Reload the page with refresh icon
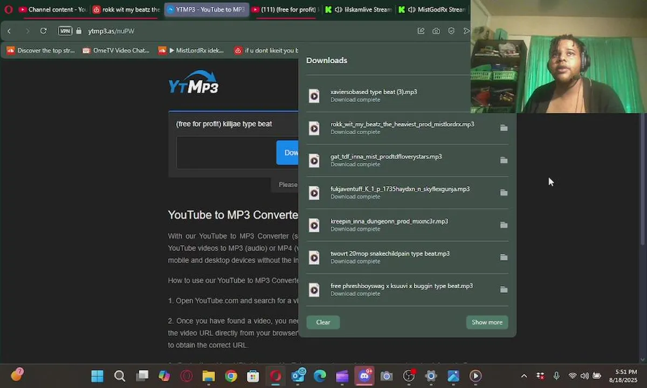The image size is (647, 388). pyautogui.click(x=44, y=31)
